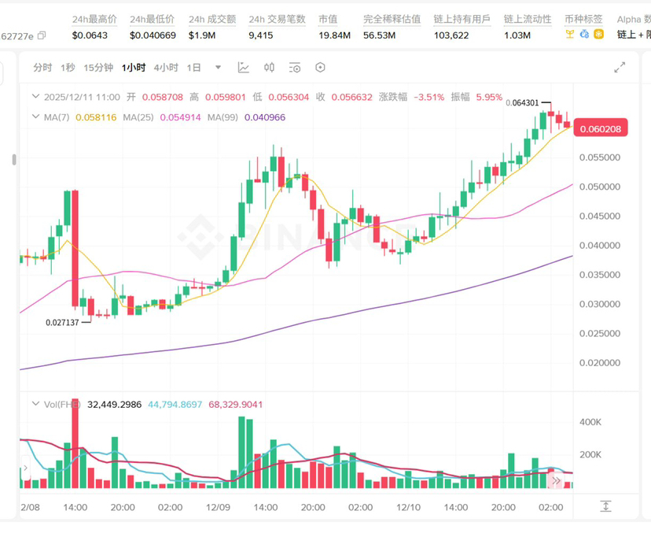651x537 pixels.
Task: Open the line chart style icon
Action: click(244, 68)
